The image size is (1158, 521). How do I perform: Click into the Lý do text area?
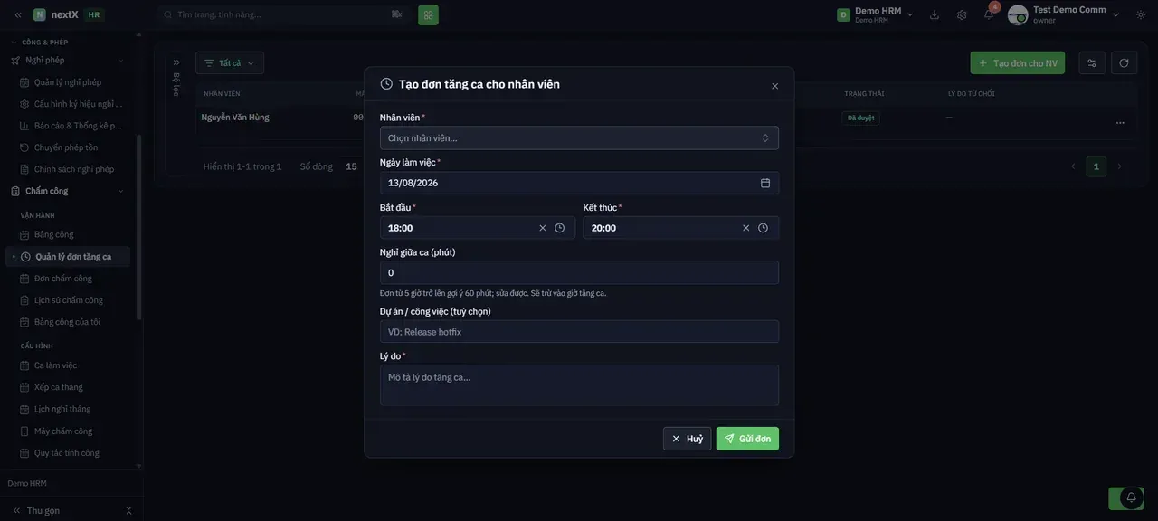[579, 385]
